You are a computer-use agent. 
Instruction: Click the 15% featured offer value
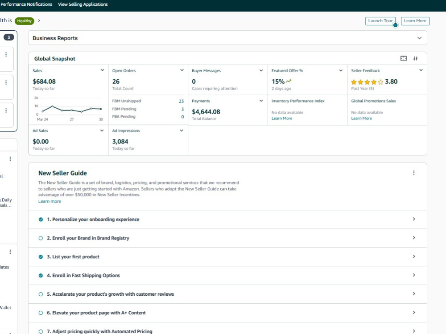click(278, 81)
